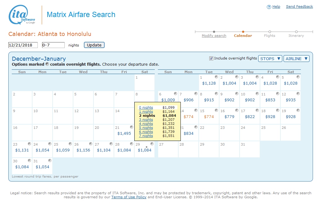Click the overnight icon on December 27
Image resolution: width=321 pixels, height=206 pixels.
click(112, 143)
